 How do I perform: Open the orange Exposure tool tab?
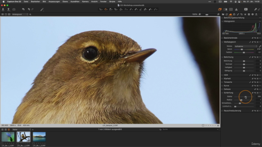tap(230, 14)
